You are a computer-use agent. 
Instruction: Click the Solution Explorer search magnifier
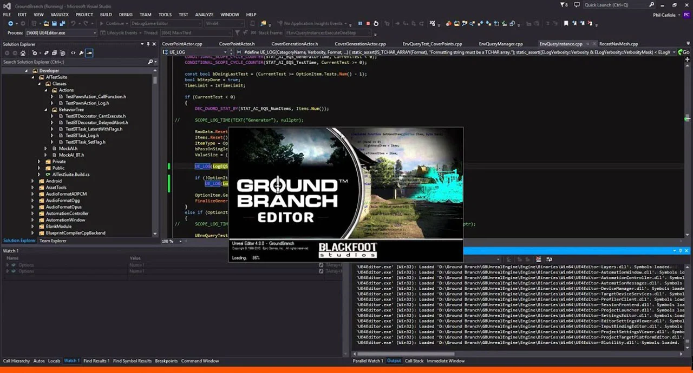pos(151,62)
